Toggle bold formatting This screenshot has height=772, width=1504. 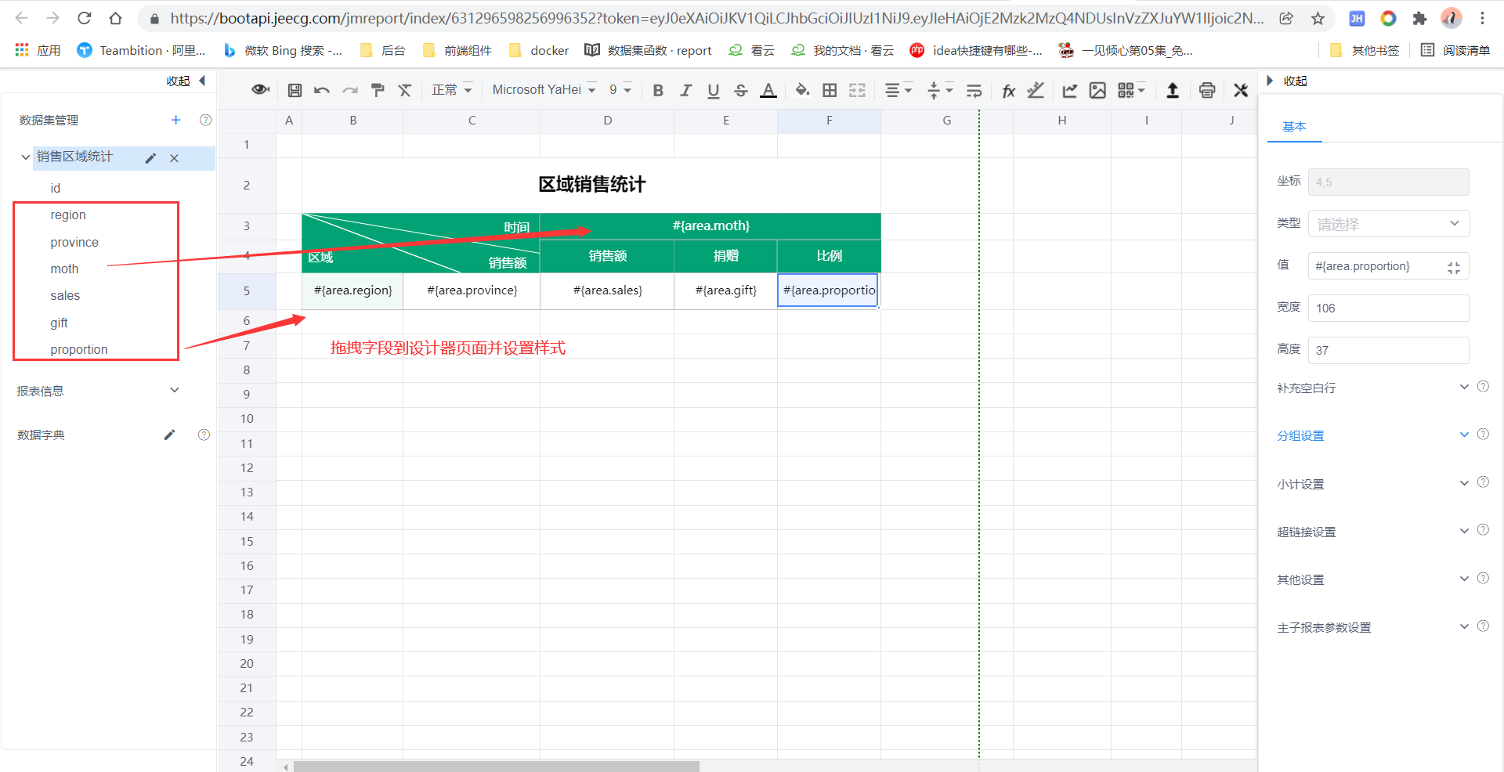point(658,90)
